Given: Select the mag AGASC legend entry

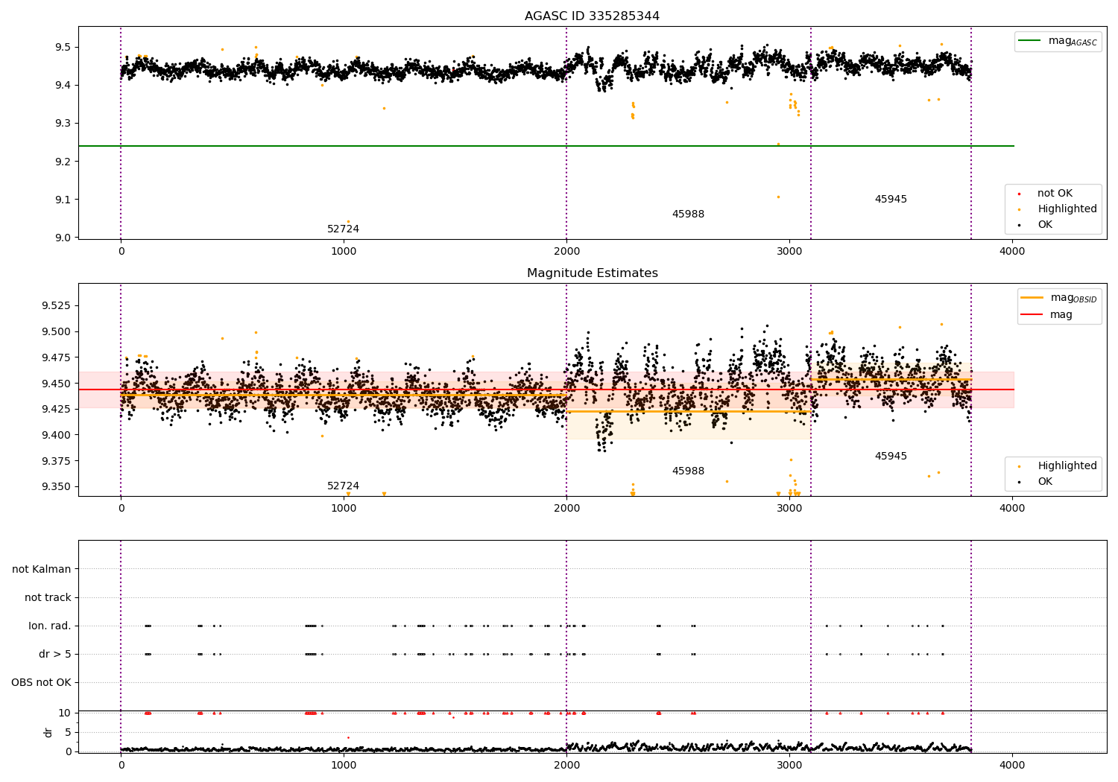Looking at the screenshot, I should coord(1058,41).
